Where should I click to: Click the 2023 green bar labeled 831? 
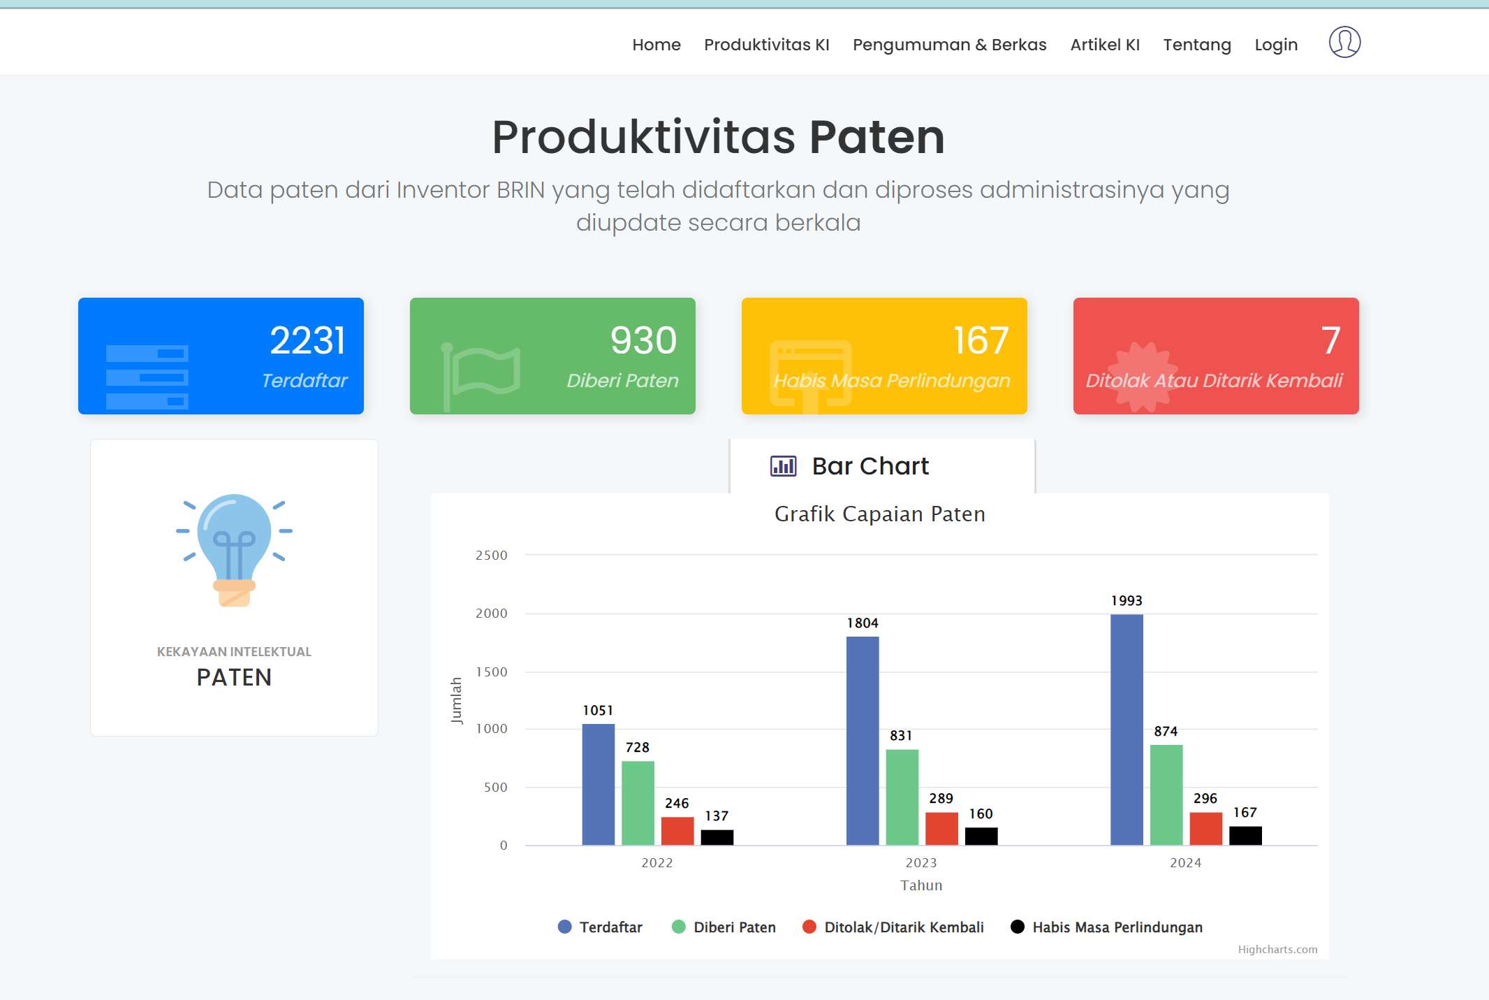click(x=902, y=797)
